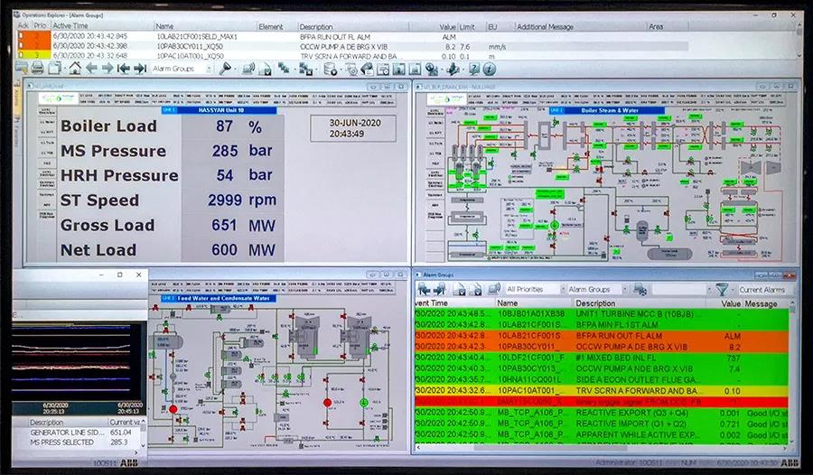Toggle acknowledge box for TRV SCRN alarm

[22, 55]
